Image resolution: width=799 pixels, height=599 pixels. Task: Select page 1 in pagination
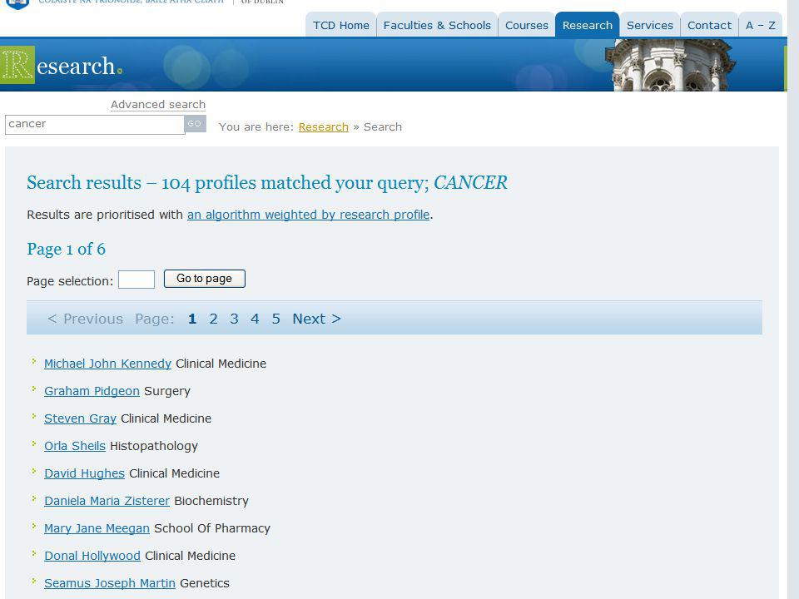(x=192, y=319)
